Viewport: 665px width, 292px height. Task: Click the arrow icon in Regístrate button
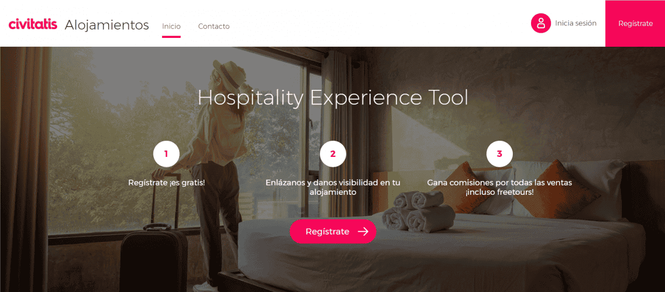363,232
